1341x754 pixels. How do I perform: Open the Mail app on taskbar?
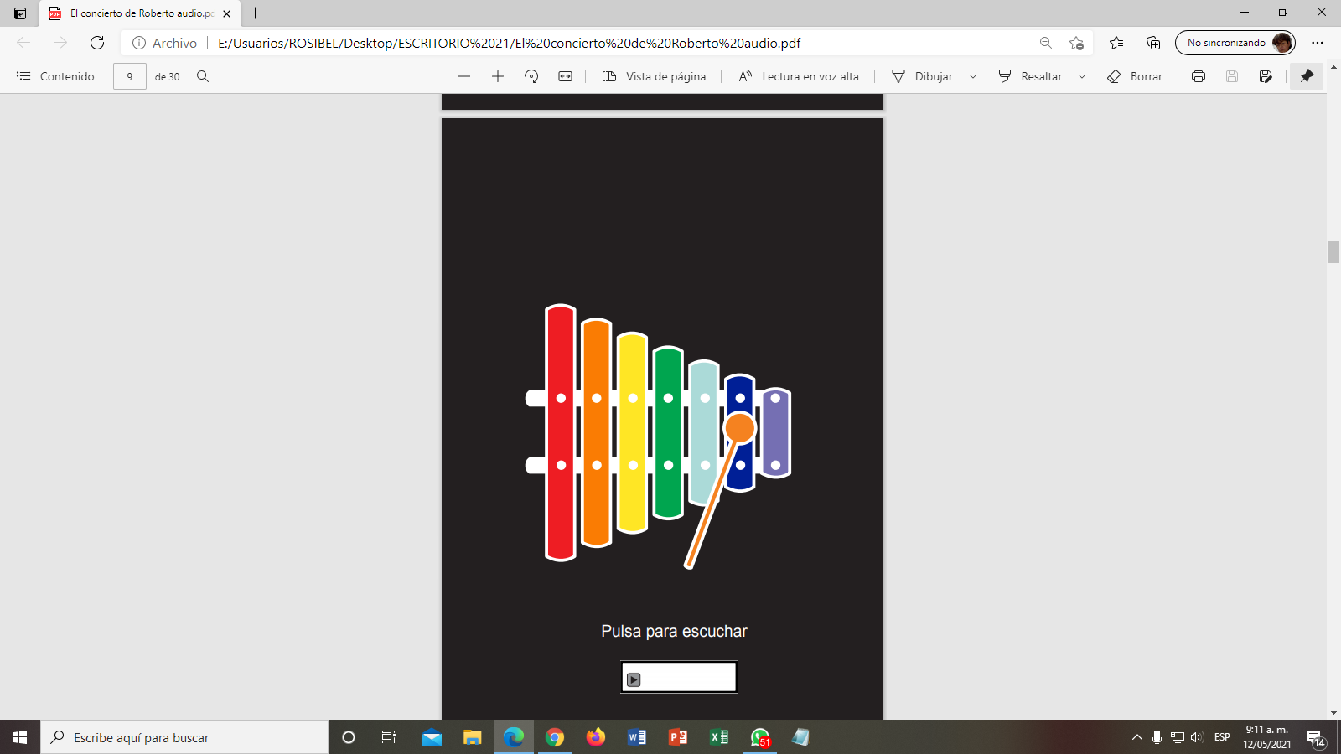click(432, 737)
